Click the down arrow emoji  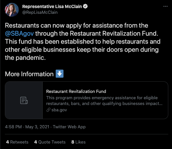59,74
